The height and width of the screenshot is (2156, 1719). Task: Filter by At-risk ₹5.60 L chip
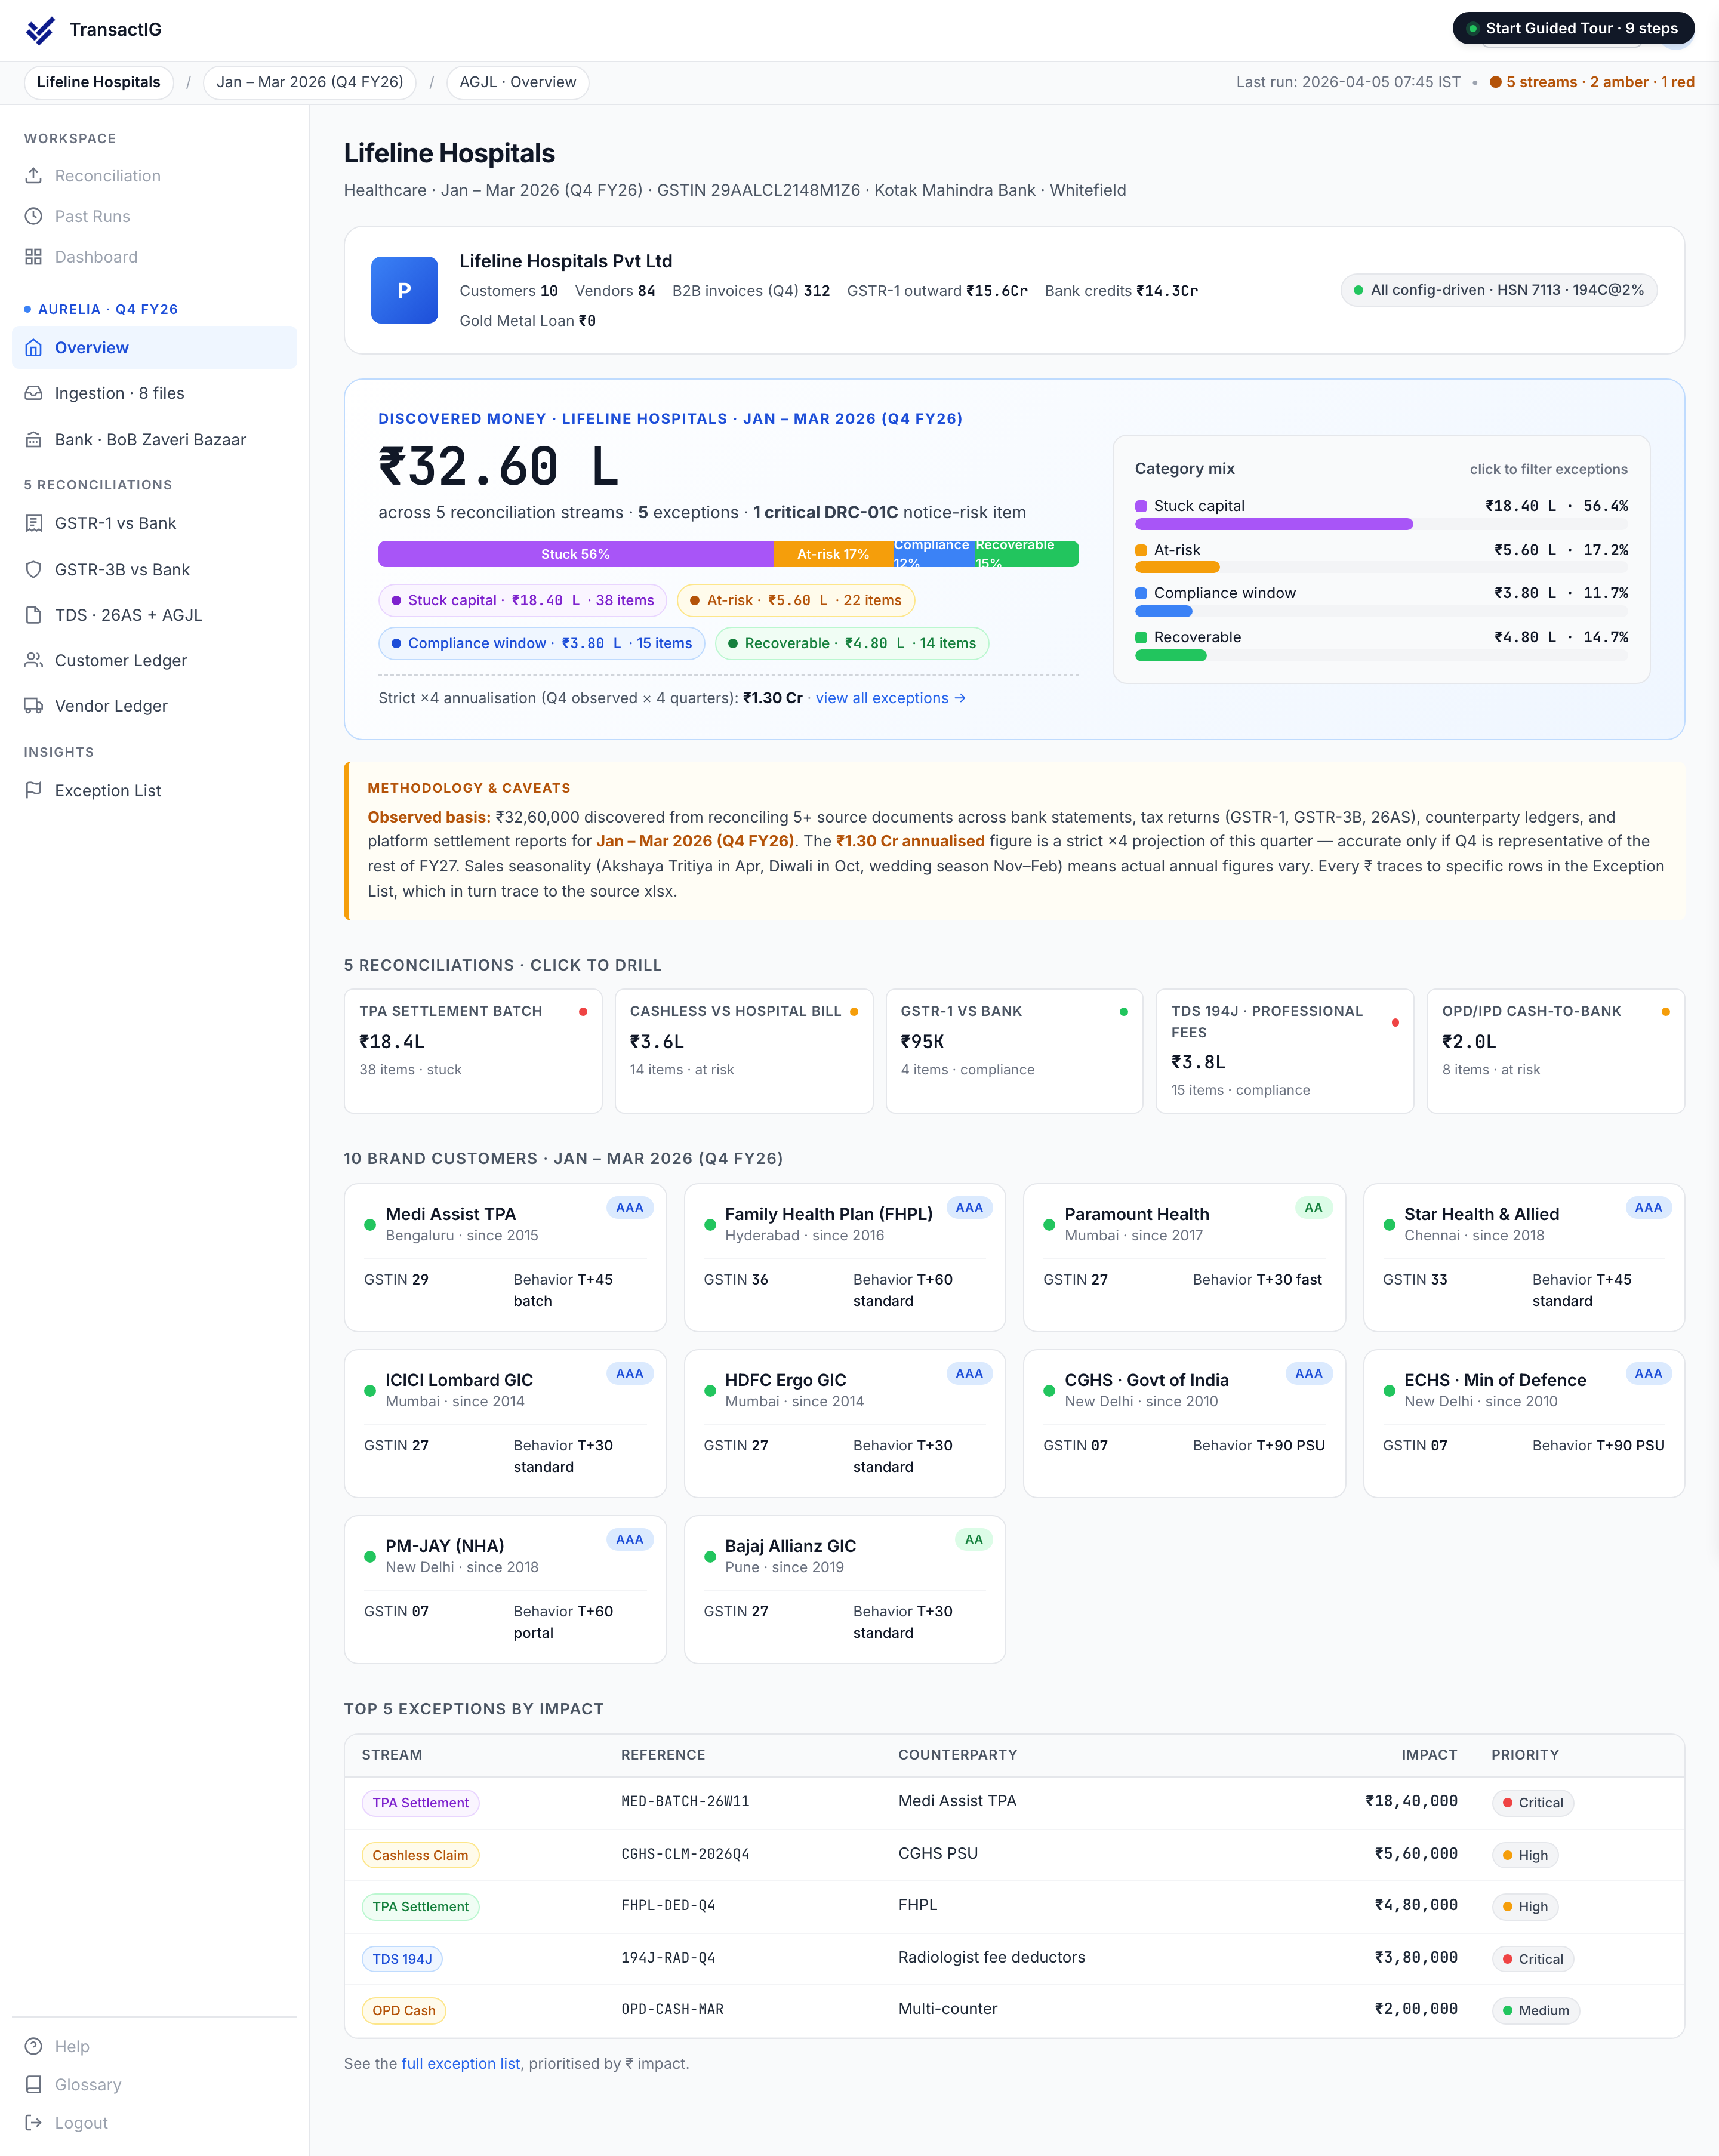coord(795,600)
